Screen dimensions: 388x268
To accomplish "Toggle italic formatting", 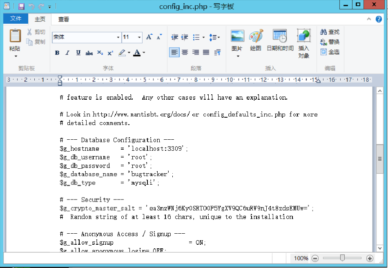I will tap(67, 52).
